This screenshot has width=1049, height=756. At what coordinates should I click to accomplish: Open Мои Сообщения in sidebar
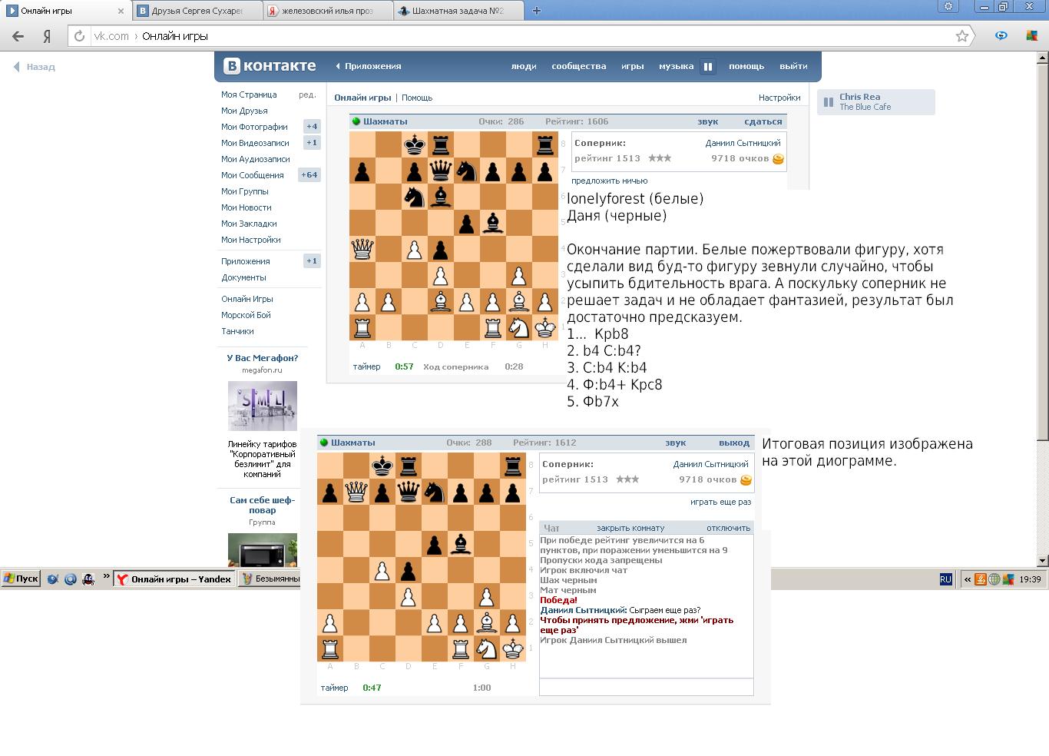point(253,175)
